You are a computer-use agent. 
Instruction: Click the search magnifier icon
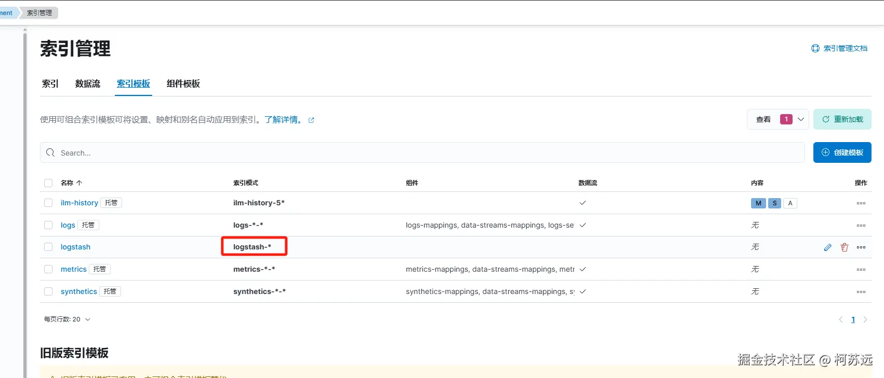(50, 152)
